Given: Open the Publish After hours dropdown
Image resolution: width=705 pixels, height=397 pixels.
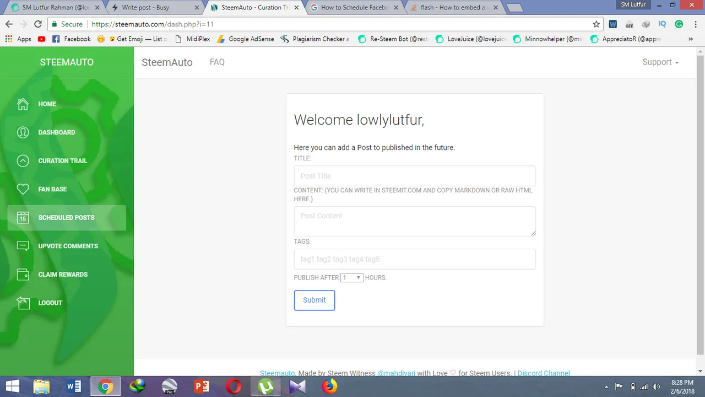Looking at the screenshot, I should (351, 278).
